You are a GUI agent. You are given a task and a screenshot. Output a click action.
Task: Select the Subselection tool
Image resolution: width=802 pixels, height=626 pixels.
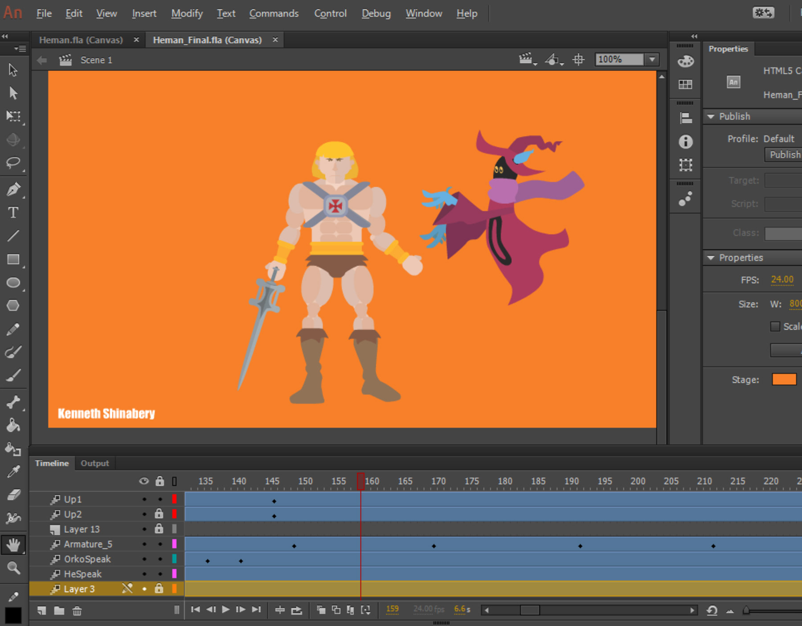tap(13, 93)
